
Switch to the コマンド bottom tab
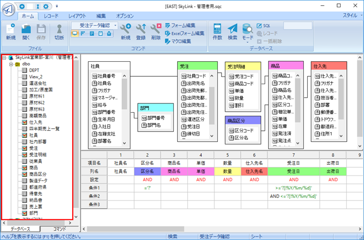pyautogui.click(x=60, y=229)
